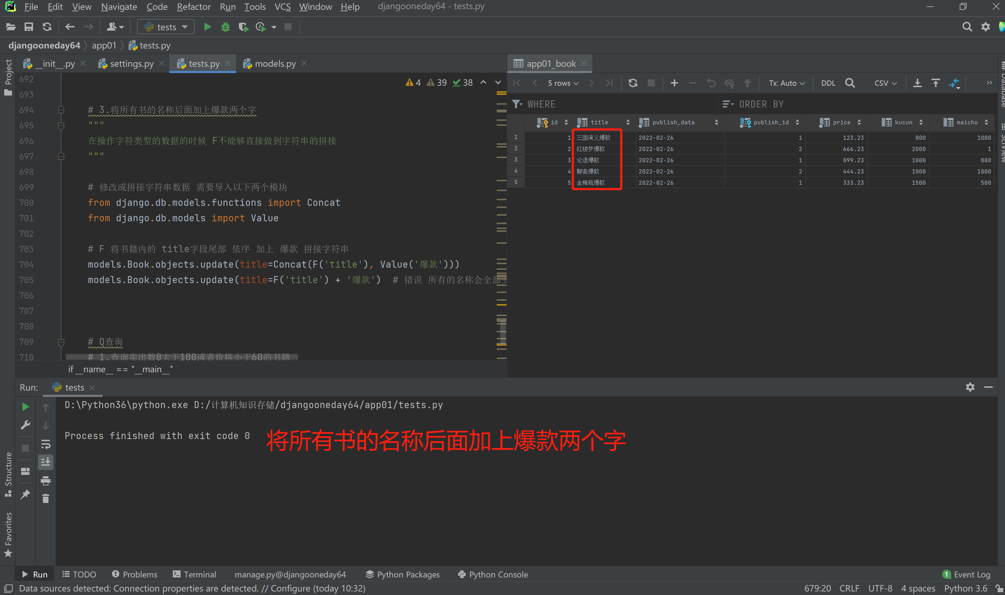
Task: Open IDE settings gear icon
Action: 985,27
